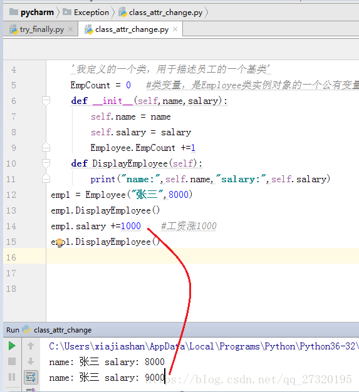This screenshot has width=359, height=392.
Task: Pause the run output
Action: [x=12, y=377]
